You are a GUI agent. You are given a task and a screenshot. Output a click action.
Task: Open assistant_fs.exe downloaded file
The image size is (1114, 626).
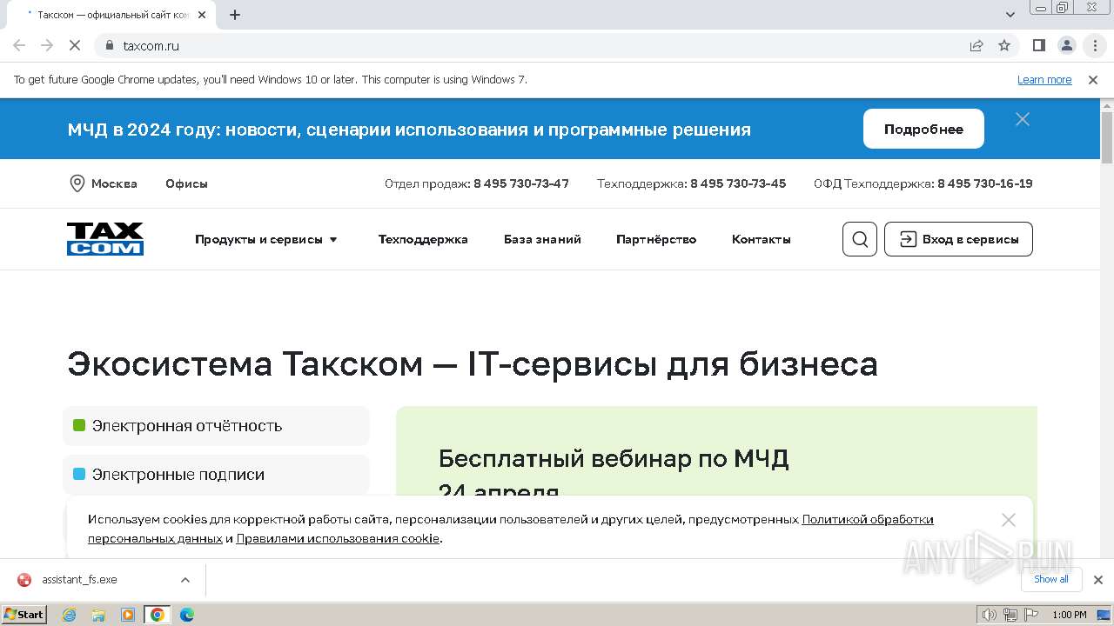[x=79, y=580]
